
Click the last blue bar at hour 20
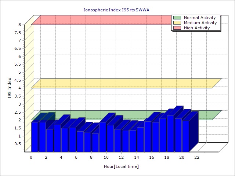[186, 136]
